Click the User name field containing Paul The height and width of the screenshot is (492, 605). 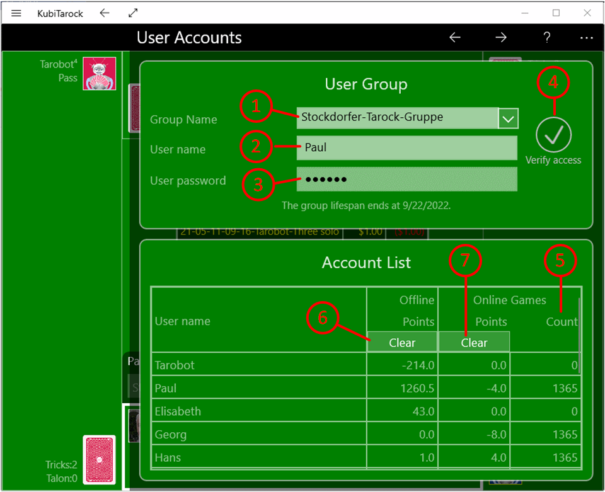point(406,148)
